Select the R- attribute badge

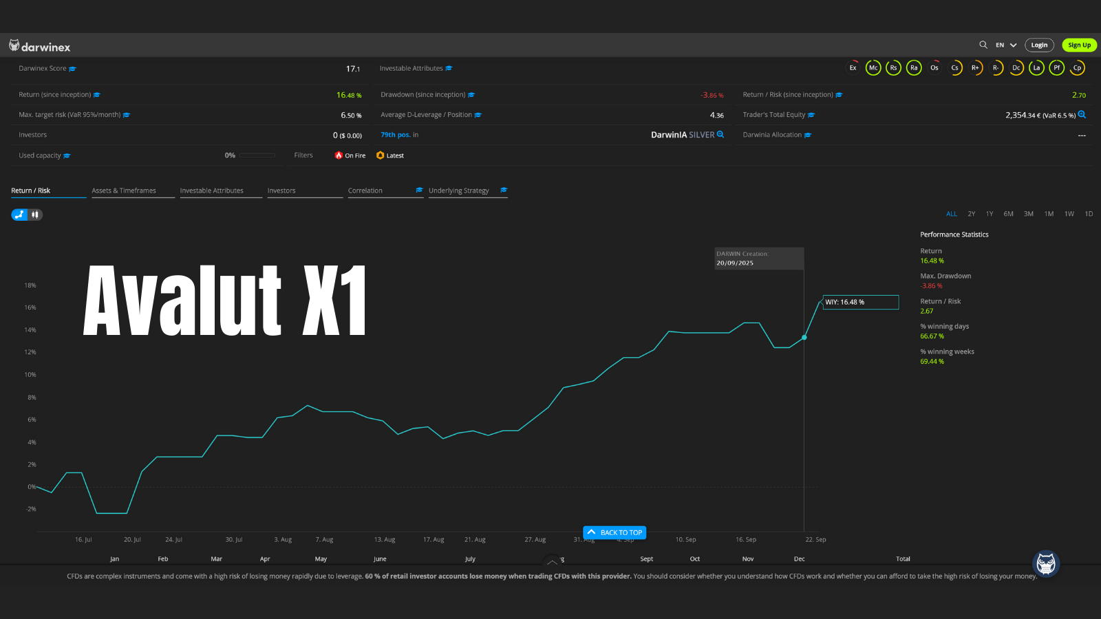coord(996,67)
